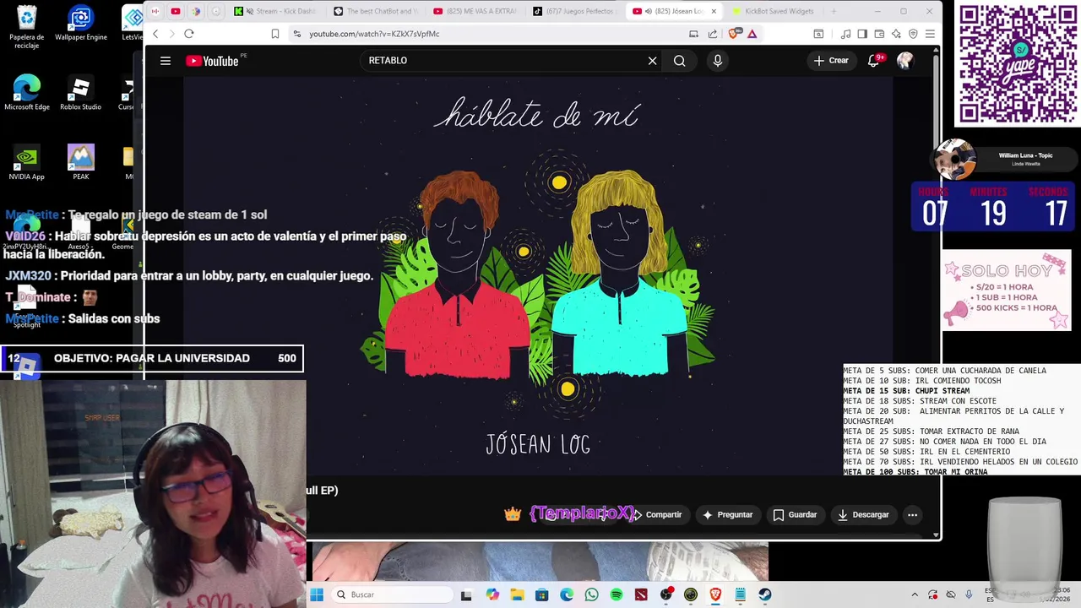The width and height of the screenshot is (1081, 608).
Task: Open File Explorer from the taskbar
Action: (x=517, y=594)
